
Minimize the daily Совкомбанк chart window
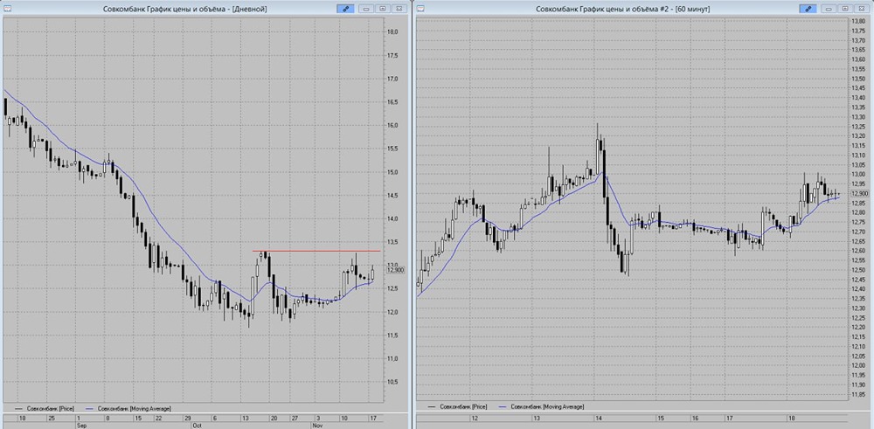click(x=366, y=9)
